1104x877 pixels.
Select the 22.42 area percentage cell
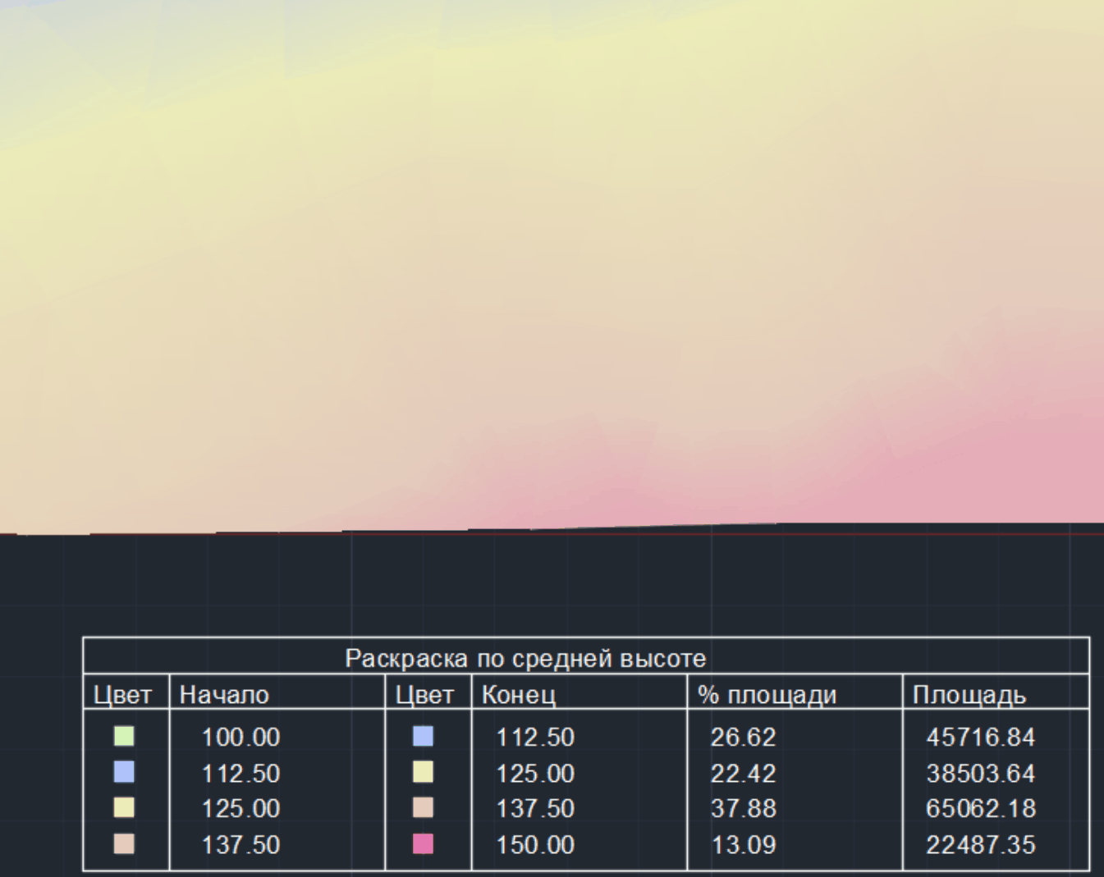pyautogui.click(x=743, y=773)
